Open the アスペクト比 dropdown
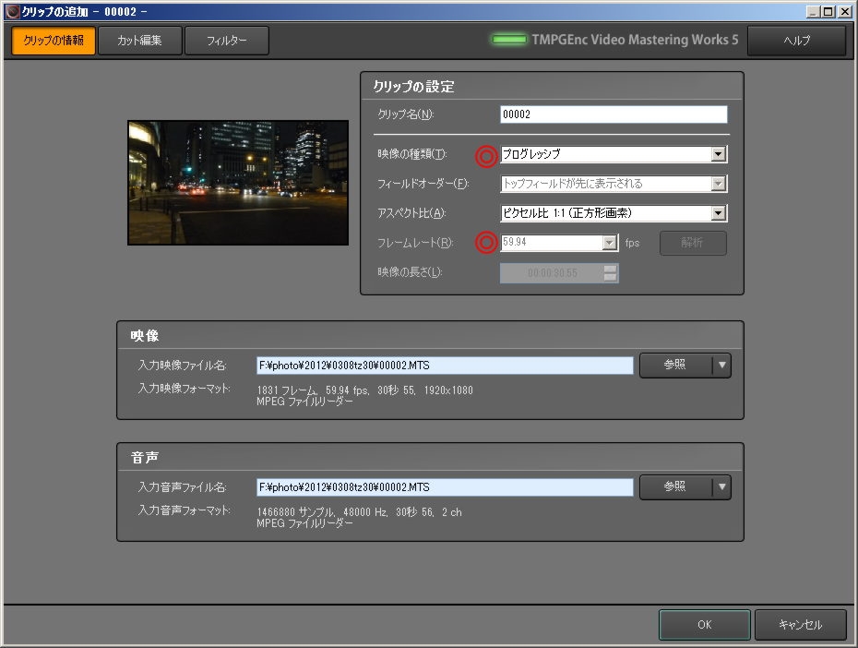This screenshot has width=858, height=648. (x=718, y=213)
